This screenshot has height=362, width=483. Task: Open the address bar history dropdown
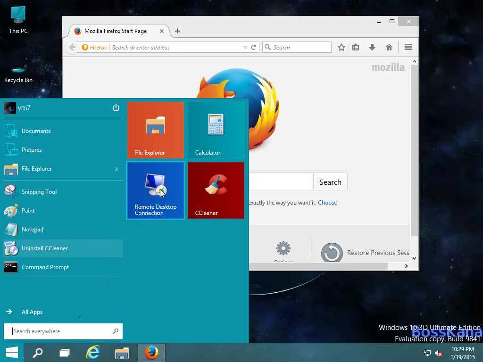(245, 48)
